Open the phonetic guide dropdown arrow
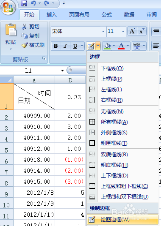Image resolution: width=161 pixels, height=226 pixels. [x=144, y=46]
